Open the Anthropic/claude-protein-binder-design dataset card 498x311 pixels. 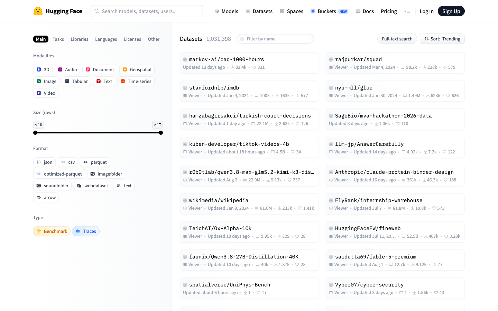point(395,176)
